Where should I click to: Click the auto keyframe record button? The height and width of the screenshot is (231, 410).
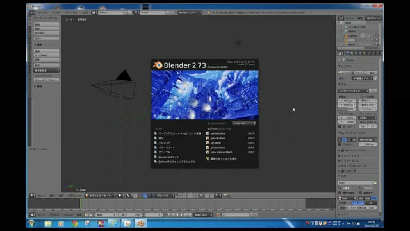218,215
